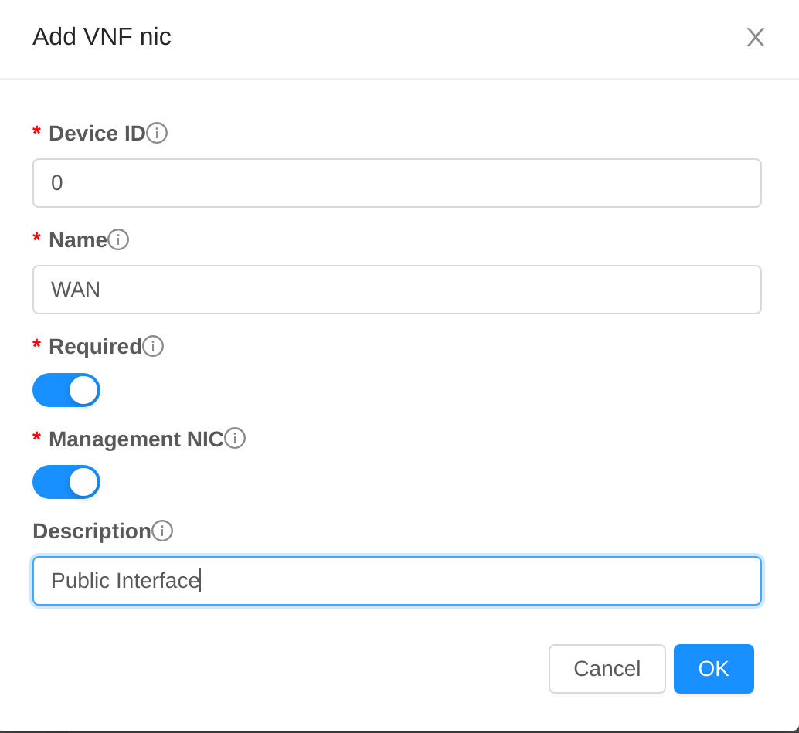
Task: Click the info icon beside Device ID
Action: click(158, 133)
